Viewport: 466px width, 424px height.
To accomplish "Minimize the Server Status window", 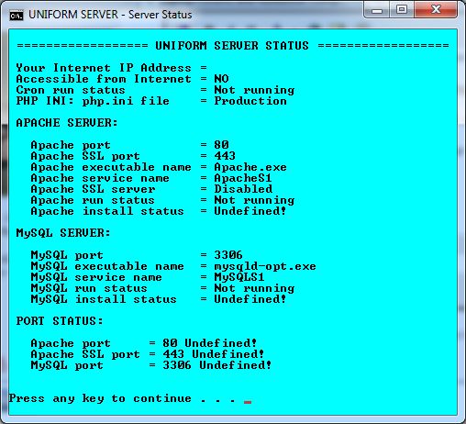I will [377, 10].
